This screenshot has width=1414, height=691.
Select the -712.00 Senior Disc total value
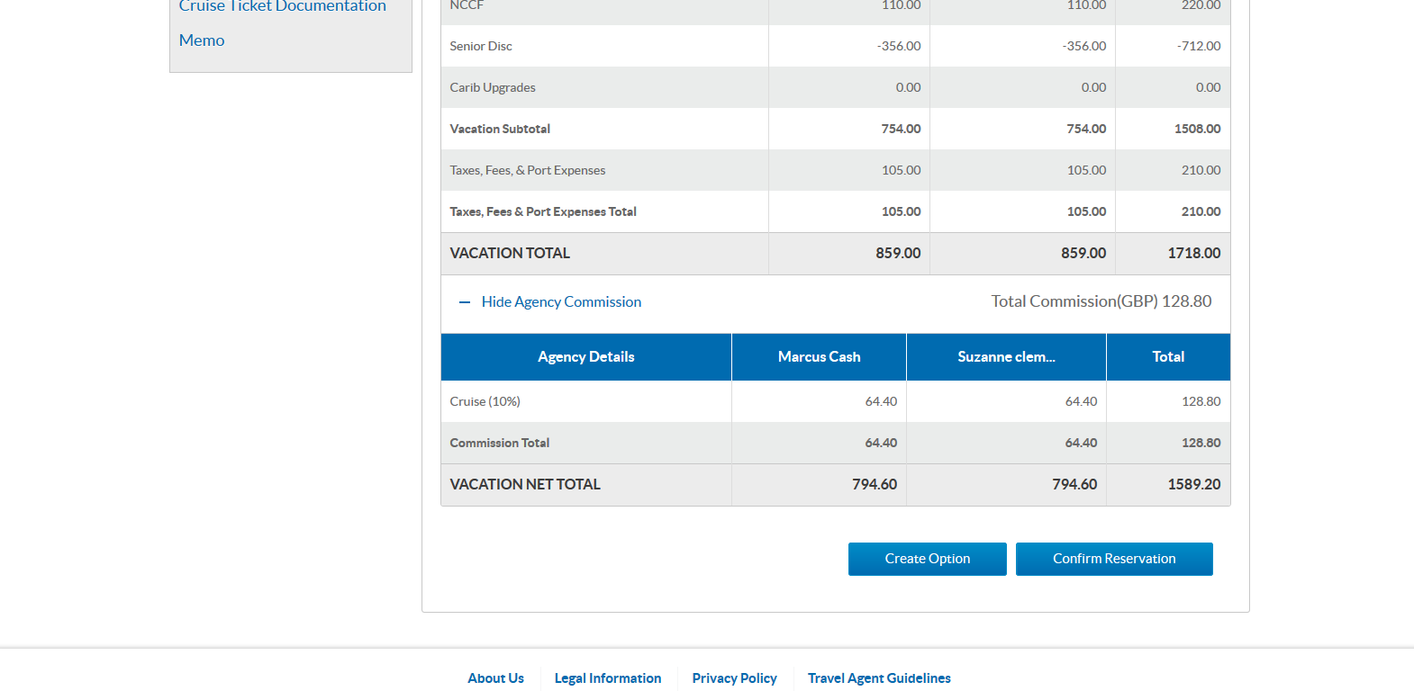1199,46
